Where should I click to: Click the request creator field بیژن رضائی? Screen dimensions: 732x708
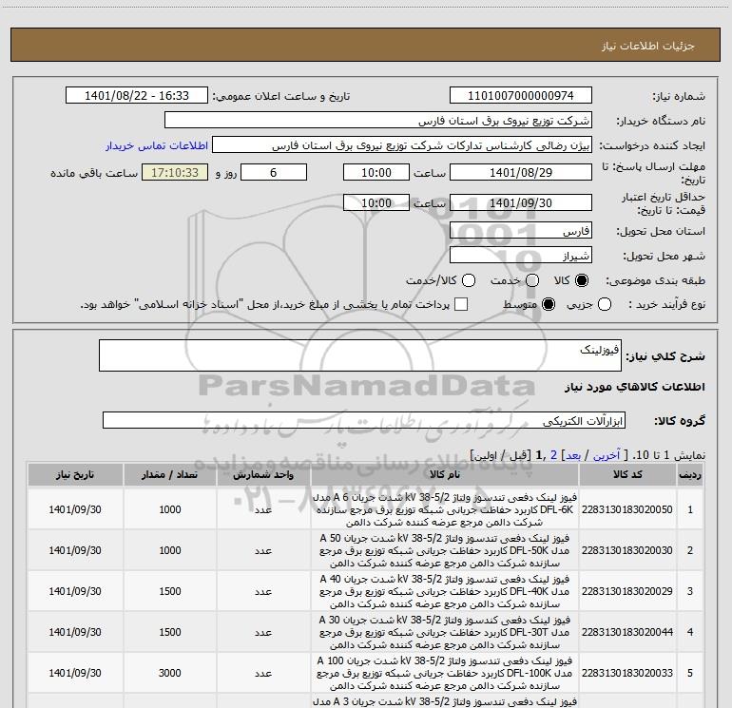coord(402,145)
